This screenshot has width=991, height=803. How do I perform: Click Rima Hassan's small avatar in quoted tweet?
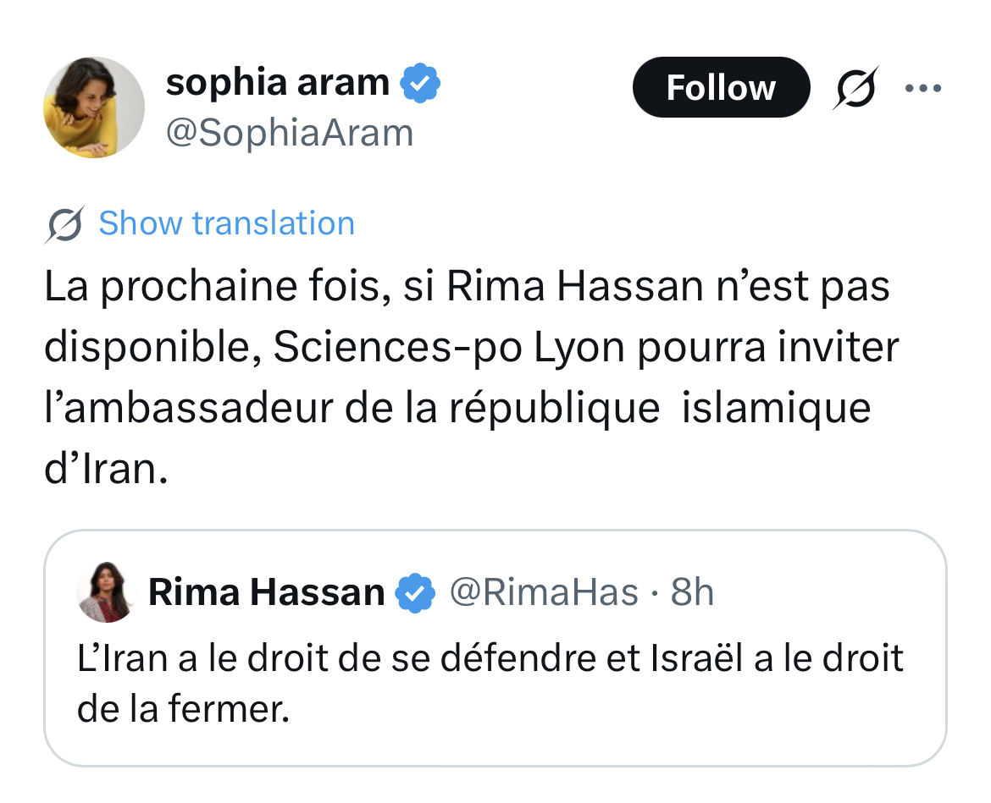point(106,591)
